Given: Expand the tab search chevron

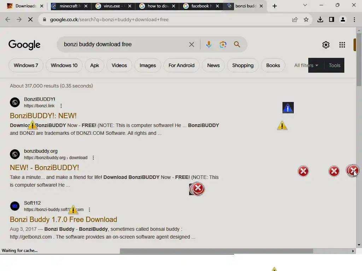Looking at the screenshot, I should tap(305, 5).
